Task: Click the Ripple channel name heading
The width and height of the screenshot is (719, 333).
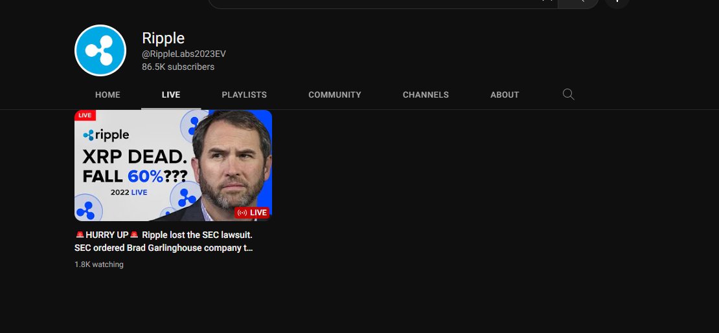Action: click(163, 38)
